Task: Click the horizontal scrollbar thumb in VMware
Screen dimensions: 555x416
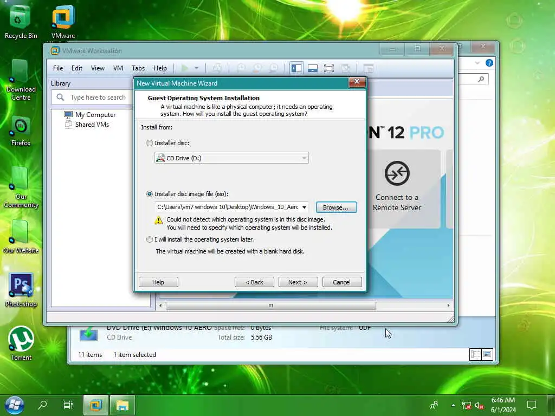Action: pyautogui.click(x=271, y=305)
